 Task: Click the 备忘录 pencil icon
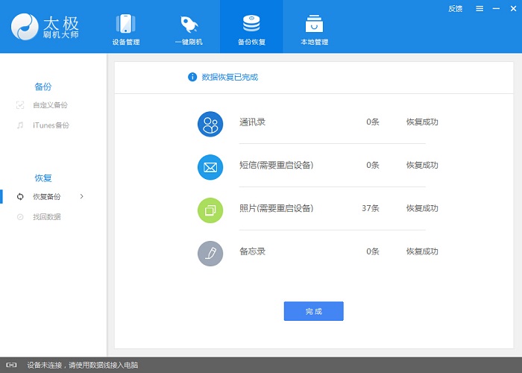(210, 253)
